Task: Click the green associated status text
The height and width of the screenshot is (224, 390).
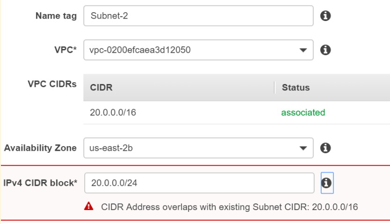Action: 303,112
